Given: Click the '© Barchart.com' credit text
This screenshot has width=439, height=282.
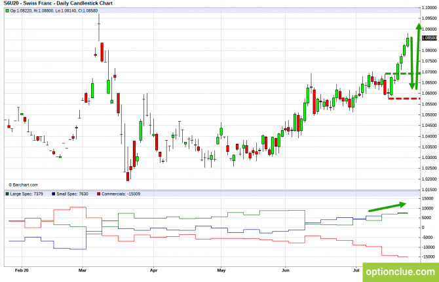Looking at the screenshot, I should (x=23, y=185).
